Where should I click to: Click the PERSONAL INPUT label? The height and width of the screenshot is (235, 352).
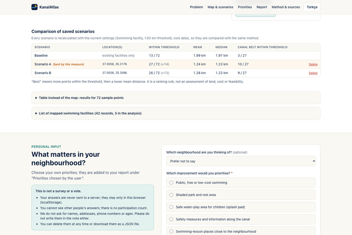click(x=46, y=147)
